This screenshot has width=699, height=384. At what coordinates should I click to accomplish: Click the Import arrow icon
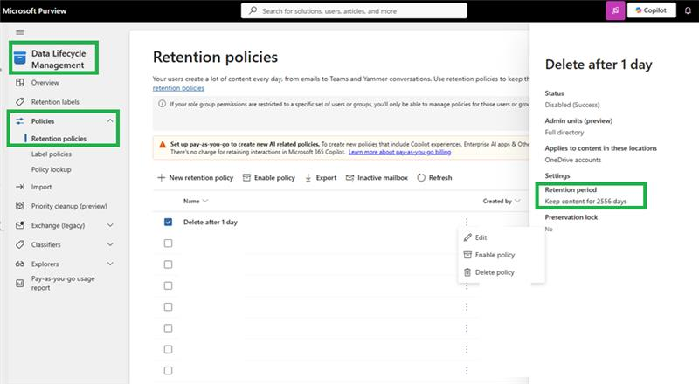pyautogui.click(x=20, y=187)
